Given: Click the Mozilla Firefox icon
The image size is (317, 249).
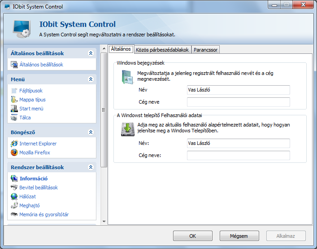Looking at the screenshot, I should (x=14, y=153).
